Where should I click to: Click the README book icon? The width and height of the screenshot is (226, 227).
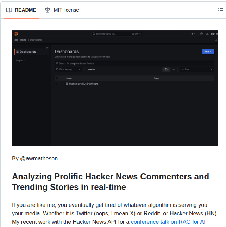[9, 10]
